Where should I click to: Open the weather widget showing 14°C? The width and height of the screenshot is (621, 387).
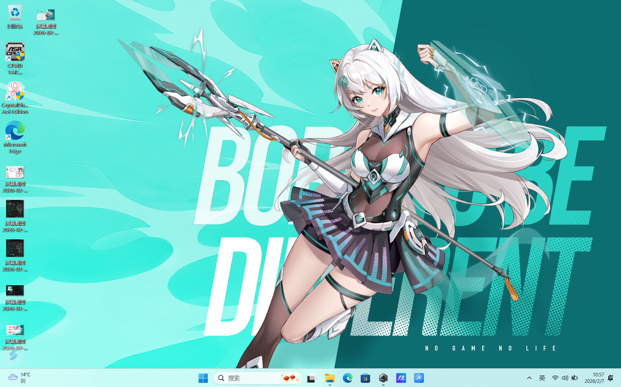pos(19,378)
